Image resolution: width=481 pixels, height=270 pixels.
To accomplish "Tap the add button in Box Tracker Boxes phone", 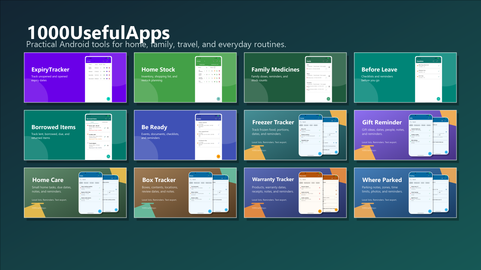I will (210, 211).
